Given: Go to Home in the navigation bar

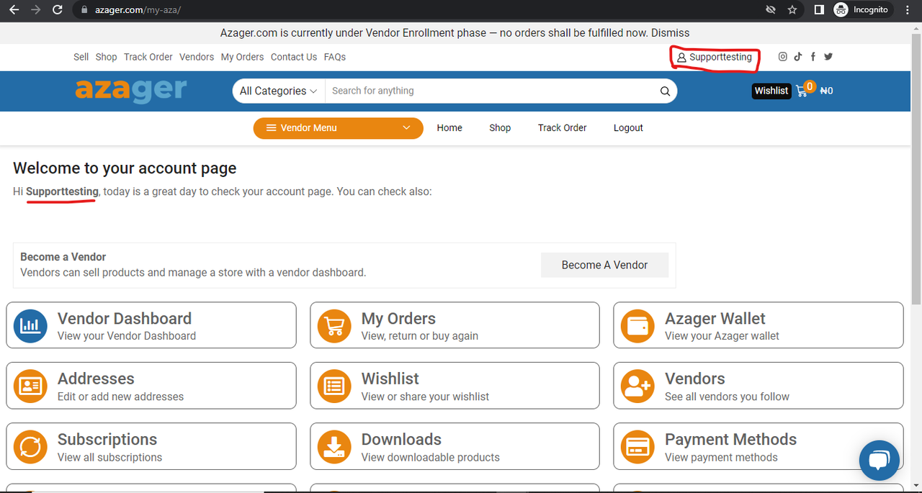Looking at the screenshot, I should (449, 127).
